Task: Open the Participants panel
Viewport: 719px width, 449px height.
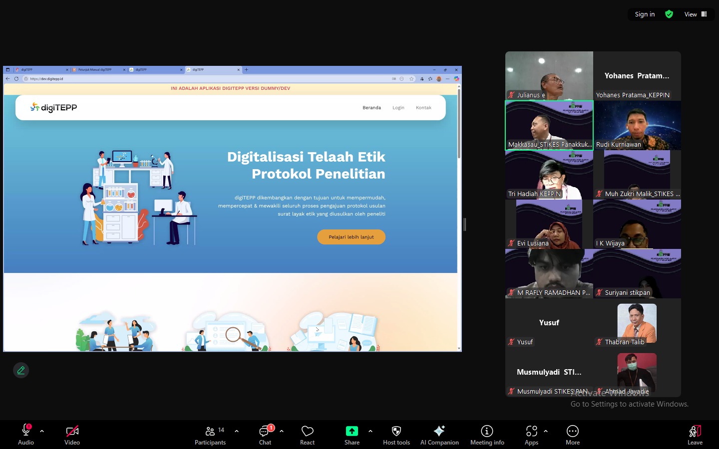Action: pyautogui.click(x=210, y=435)
